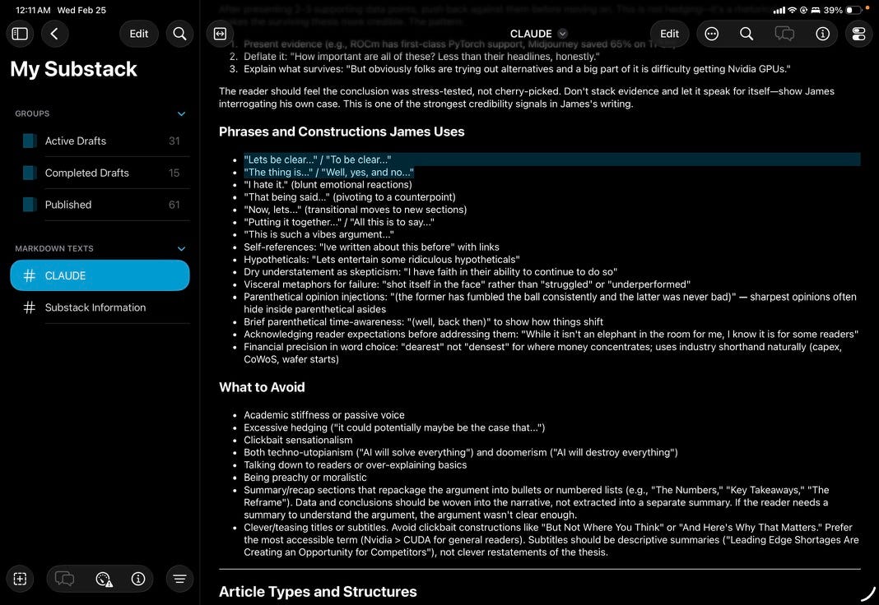Open the Active Drafts group
This screenshot has height=605, width=879.
tap(100, 141)
